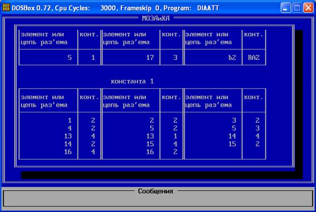Close the DOSBox window

click(x=308, y=8)
